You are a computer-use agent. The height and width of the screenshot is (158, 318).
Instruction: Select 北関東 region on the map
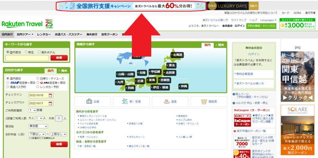[x=170, y=72]
